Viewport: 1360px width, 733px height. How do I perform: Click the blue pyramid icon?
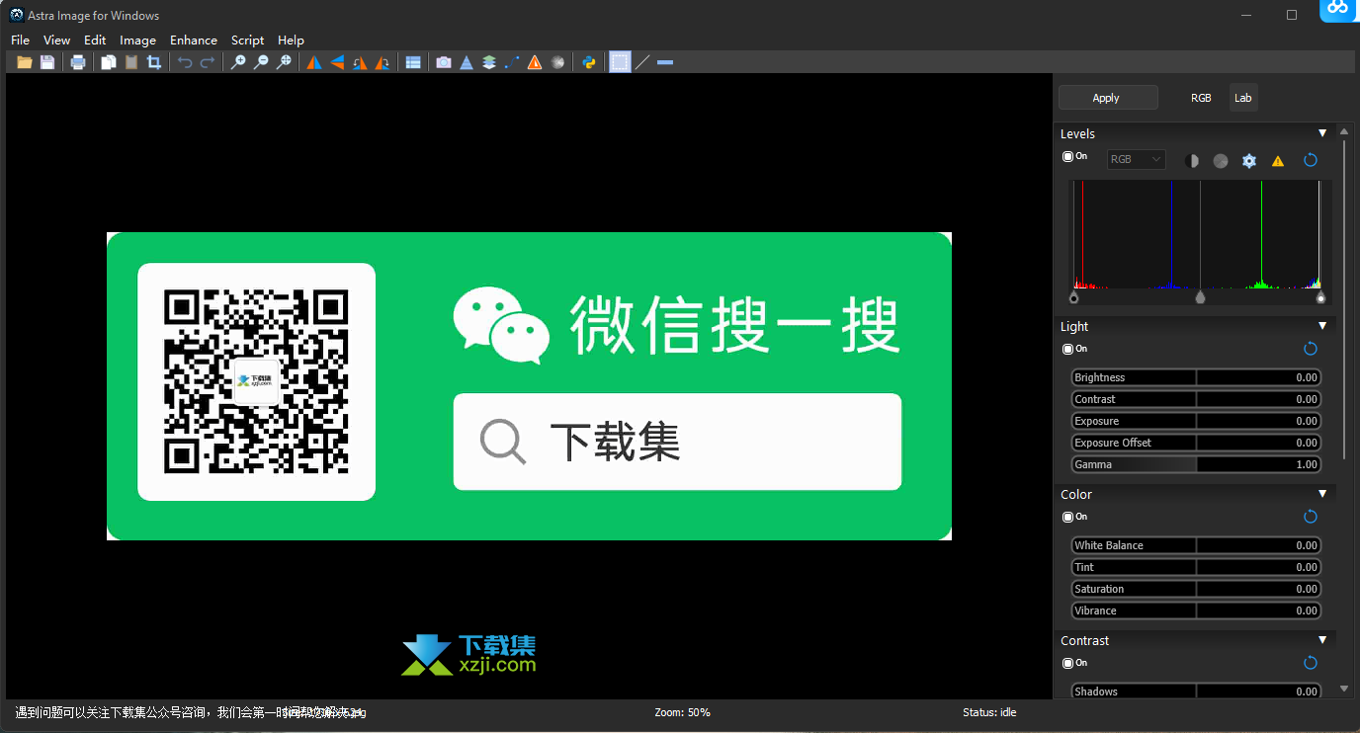[467, 62]
